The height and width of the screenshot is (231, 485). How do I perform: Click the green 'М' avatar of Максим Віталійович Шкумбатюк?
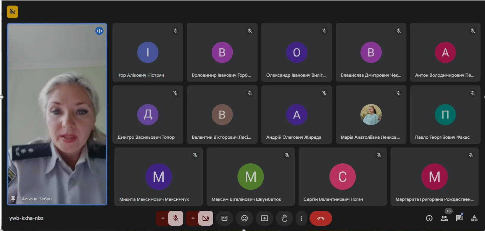(x=251, y=176)
